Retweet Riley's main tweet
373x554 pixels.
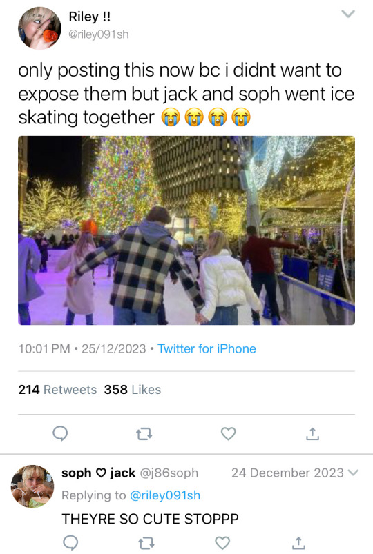pyautogui.click(x=144, y=434)
